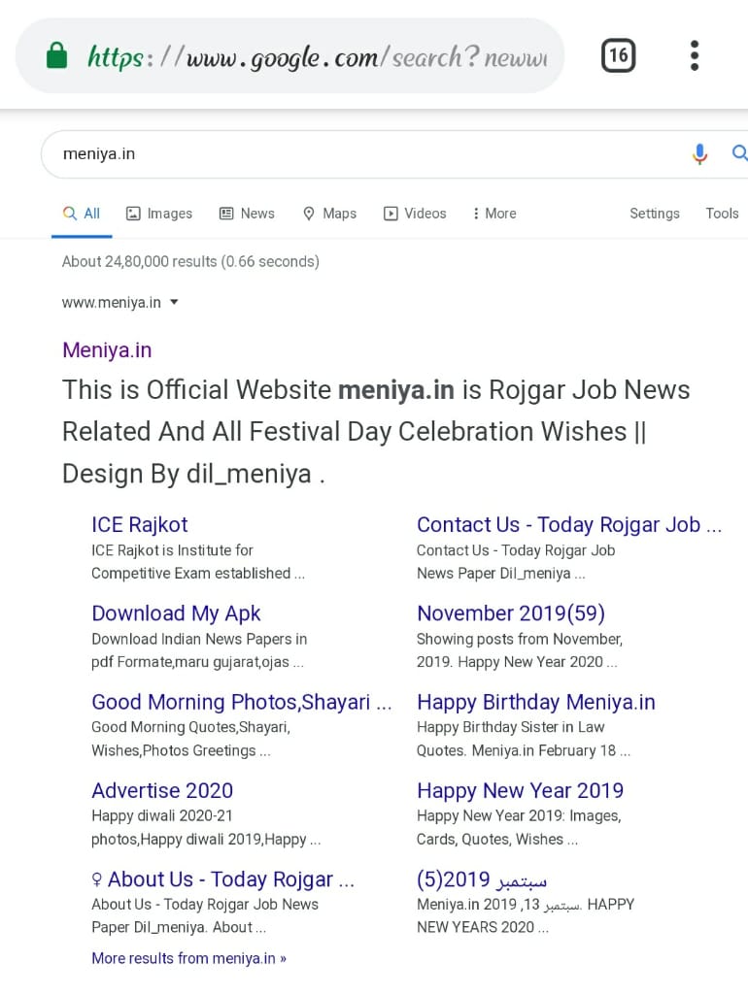Switch to the News tab
The height and width of the screenshot is (994, 748).
(247, 214)
